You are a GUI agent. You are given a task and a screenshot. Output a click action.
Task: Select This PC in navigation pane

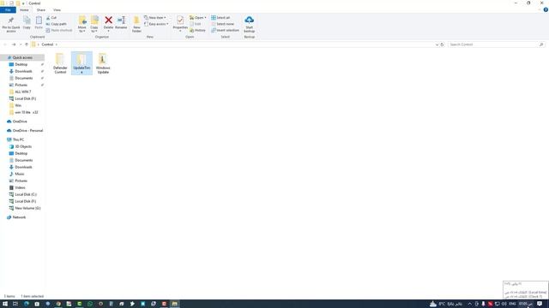tap(18, 139)
